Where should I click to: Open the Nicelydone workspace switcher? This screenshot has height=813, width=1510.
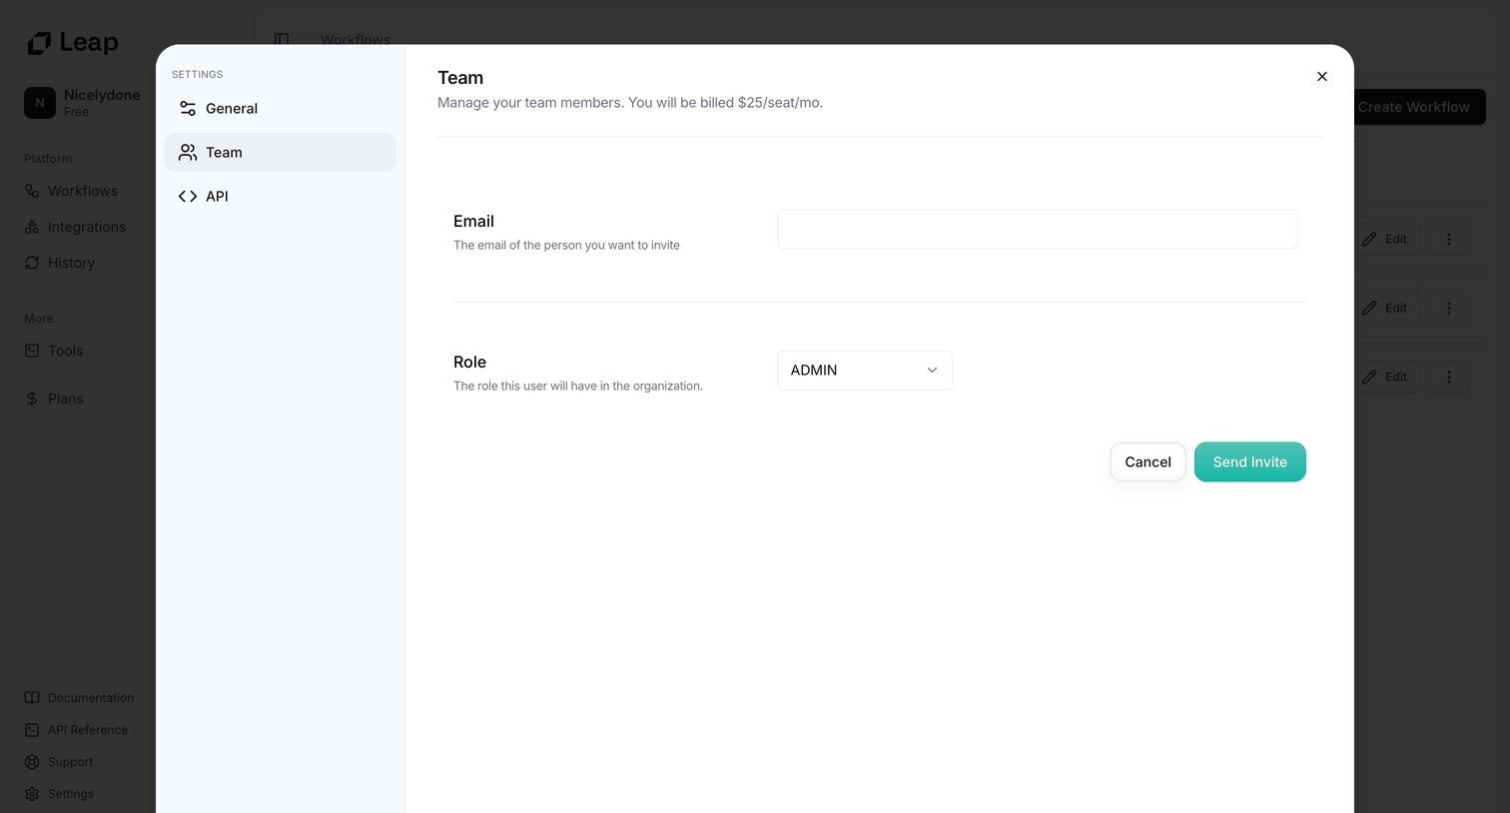[x=84, y=103]
